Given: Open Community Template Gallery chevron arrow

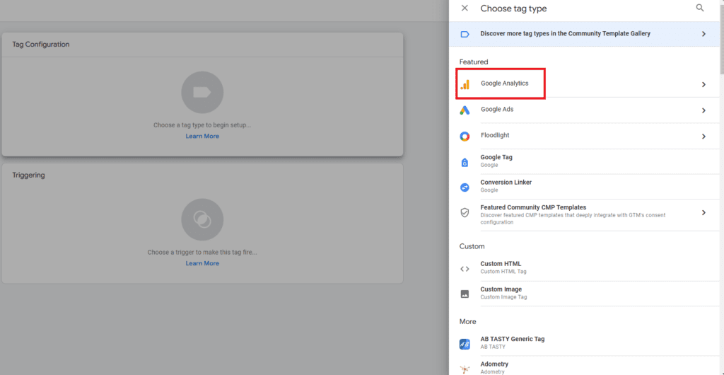Looking at the screenshot, I should point(703,34).
